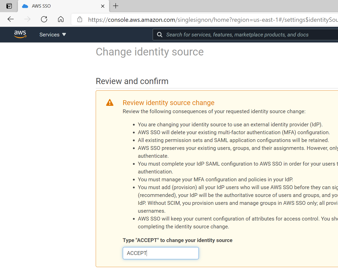Viewport: 338px width, 279px height.
Task: Click the "Review and confirm" section heading
Action: 132,81
